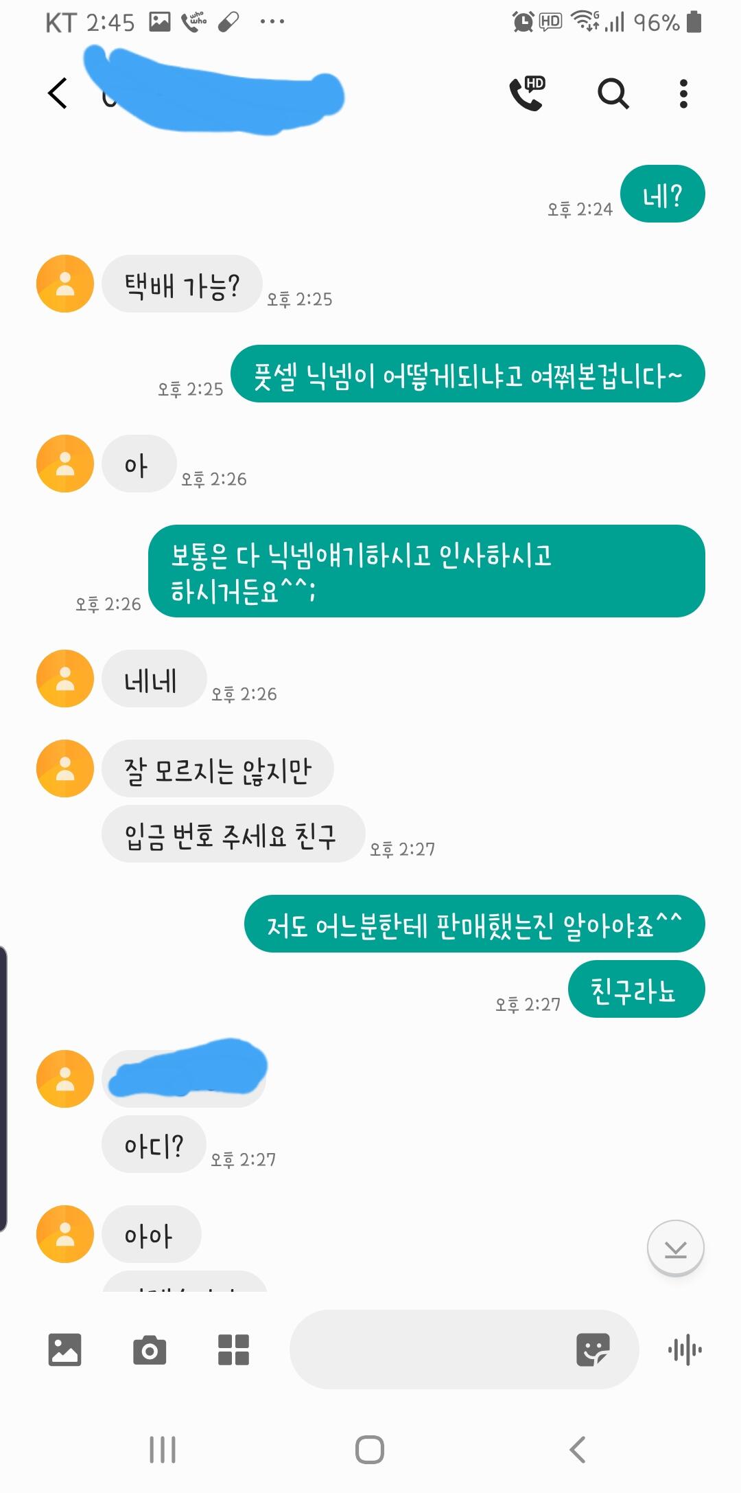Open the gallery image attachment
741x1493 pixels.
click(65, 1349)
